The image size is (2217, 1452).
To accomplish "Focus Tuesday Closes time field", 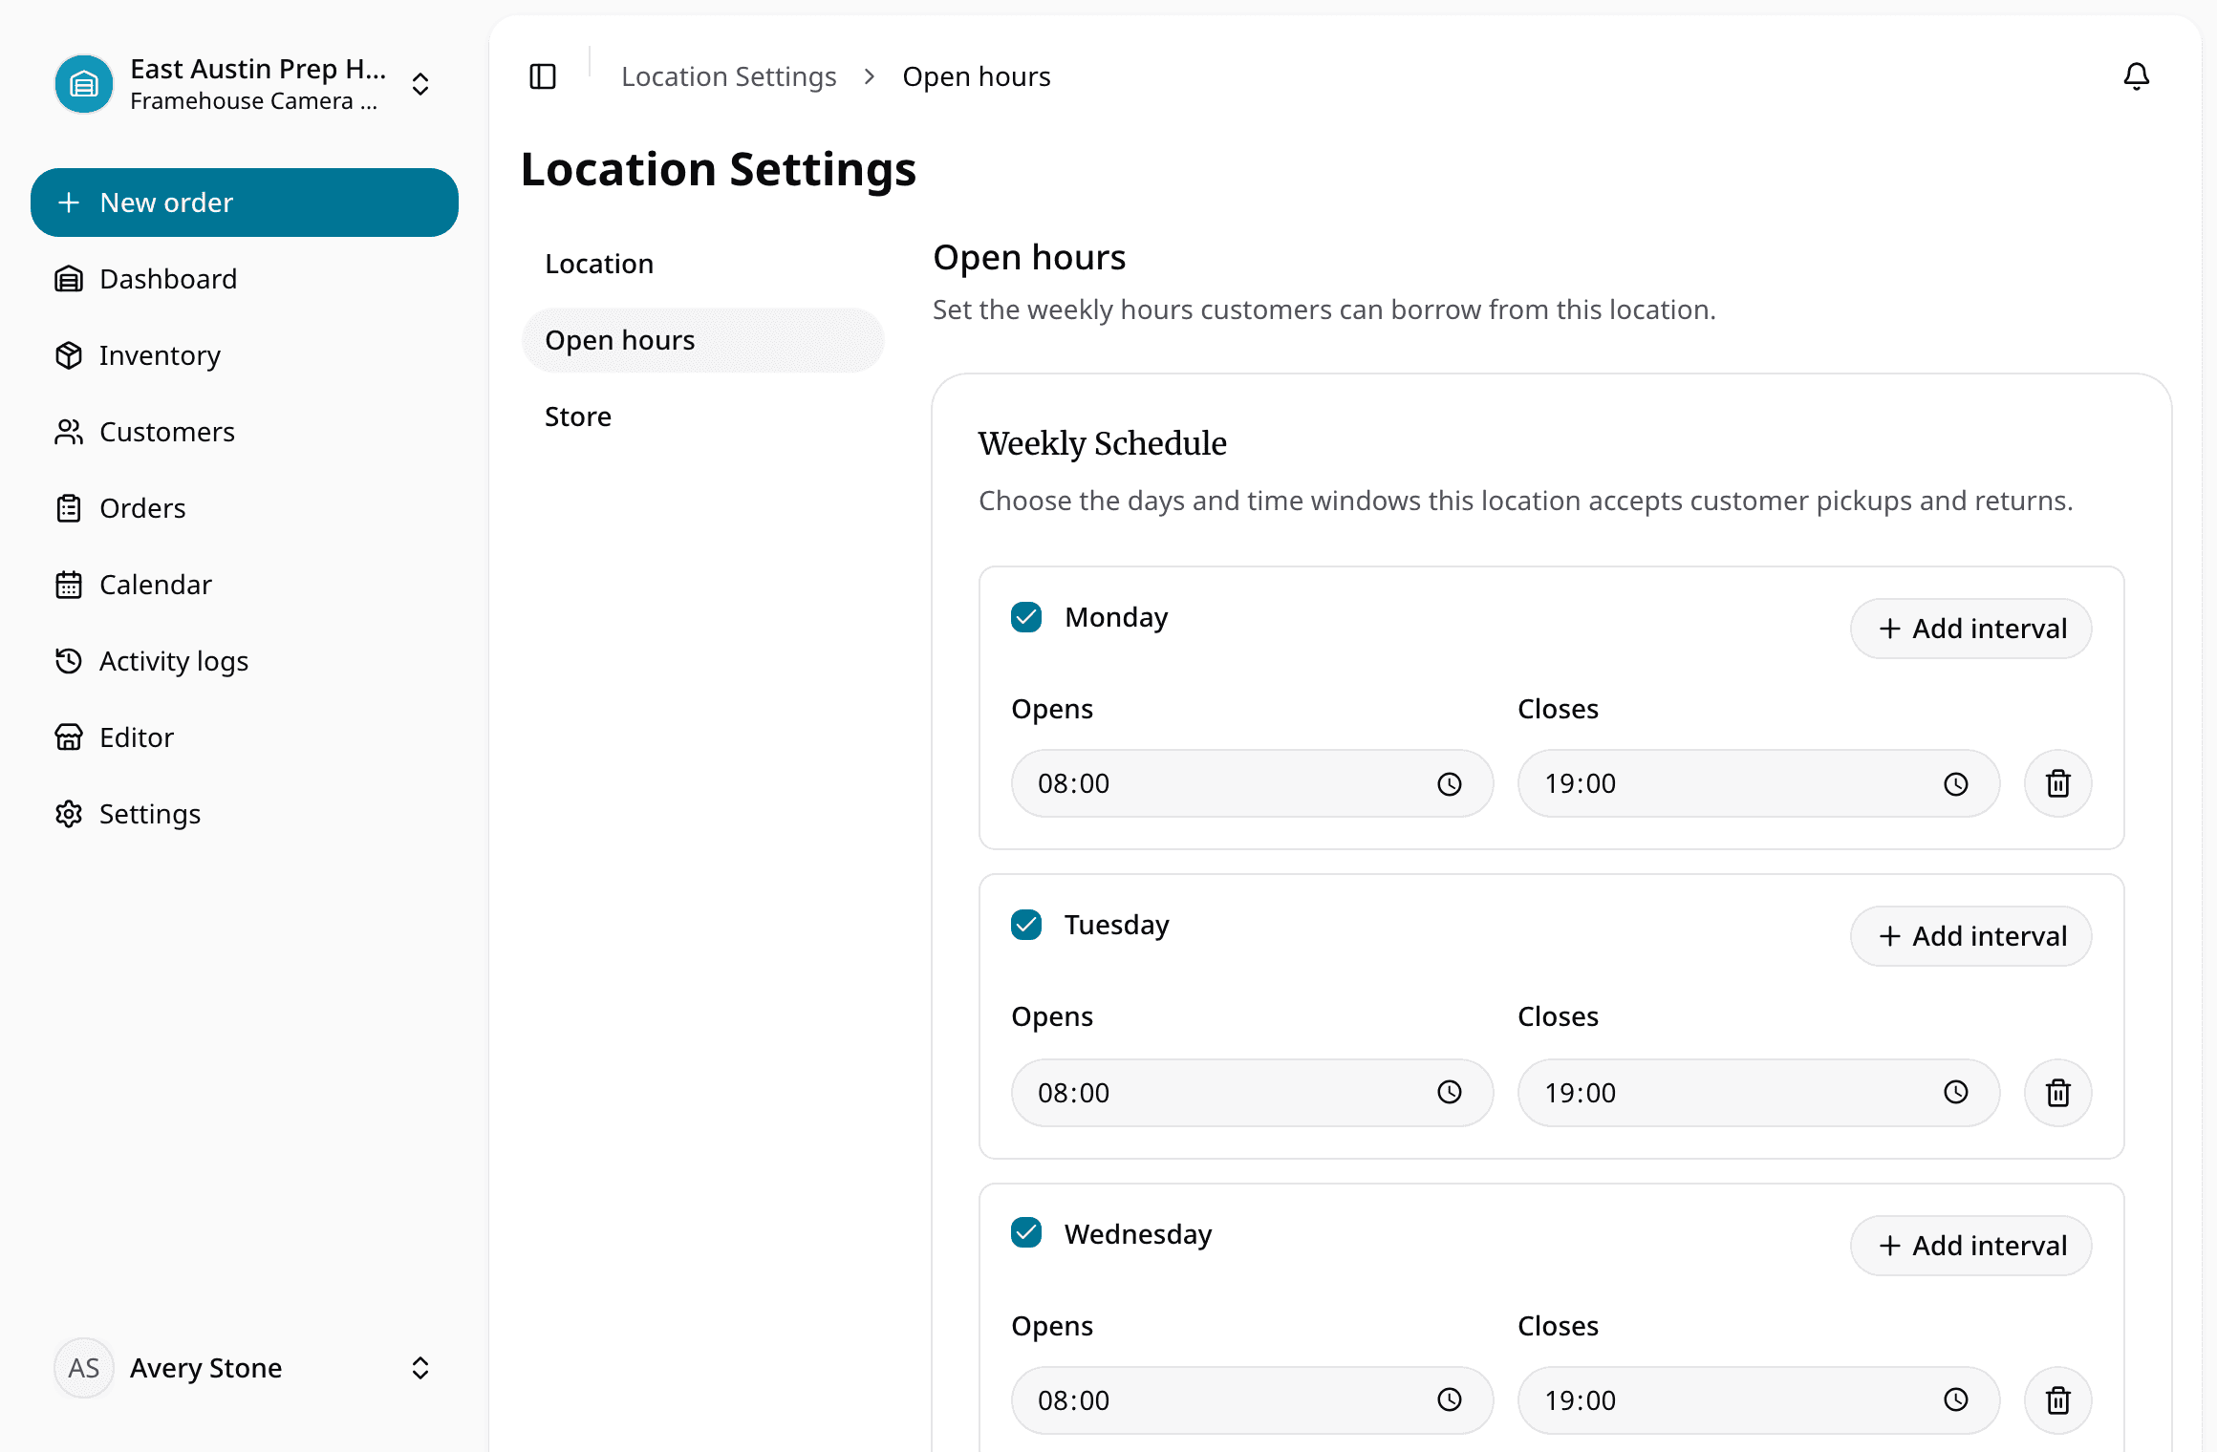I will pyautogui.click(x=1759, y=1093).
